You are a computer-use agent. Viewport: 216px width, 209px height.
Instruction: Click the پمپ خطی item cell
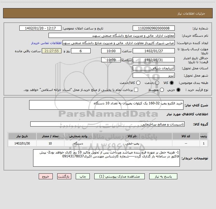[x=132, y=143]
